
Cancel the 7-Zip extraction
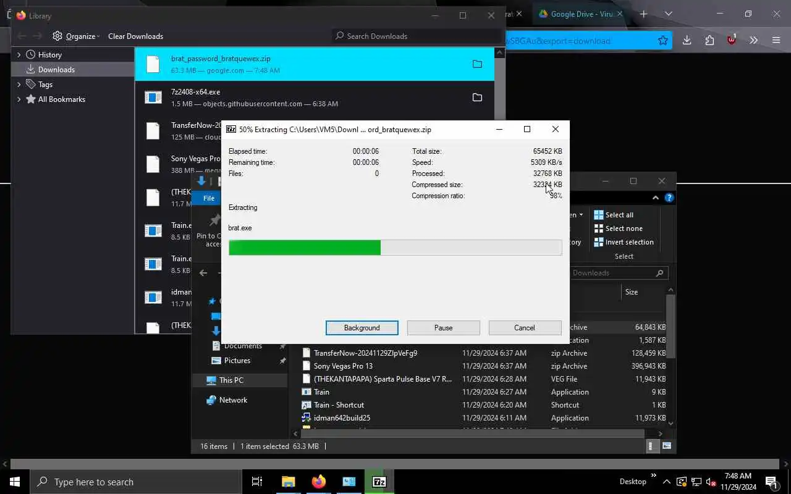coord(525,327)
